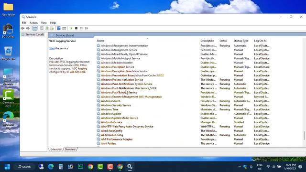This screenshot has height=172, width=306.
Task: Open the Help book toolbar icon
Action: point(59,28)
